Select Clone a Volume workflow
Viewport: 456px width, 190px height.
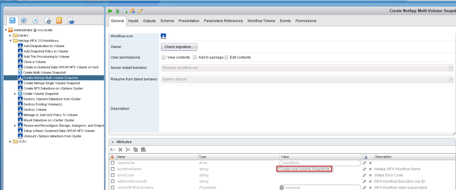point(35,62)
